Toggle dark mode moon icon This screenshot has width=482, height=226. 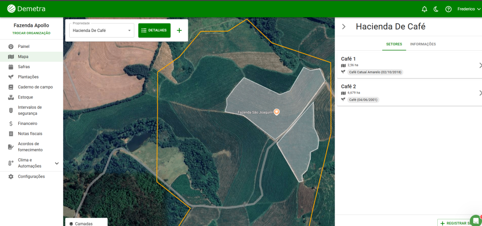tap(436, 9)
